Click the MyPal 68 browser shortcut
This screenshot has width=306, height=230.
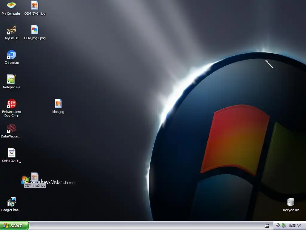point(12,30)
